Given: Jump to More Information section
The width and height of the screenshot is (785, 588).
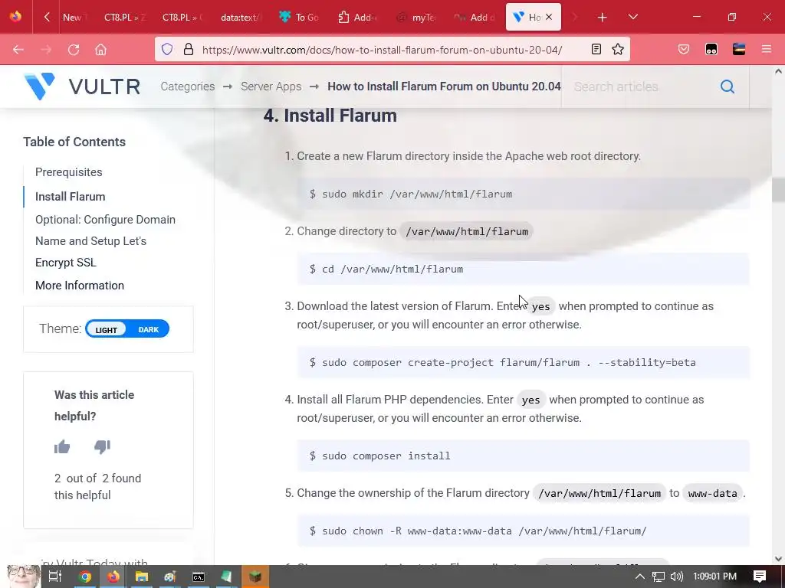Looking at the screenshot, I should pyautogui.click(x=80, y=286).
